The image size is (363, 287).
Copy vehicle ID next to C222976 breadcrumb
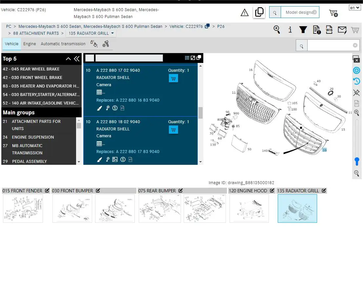click(207, 26)
